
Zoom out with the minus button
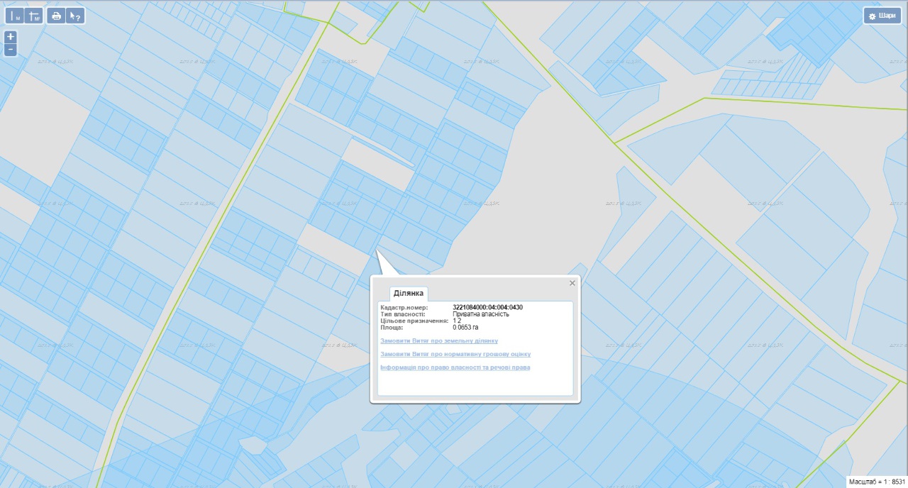click(11, 50)
